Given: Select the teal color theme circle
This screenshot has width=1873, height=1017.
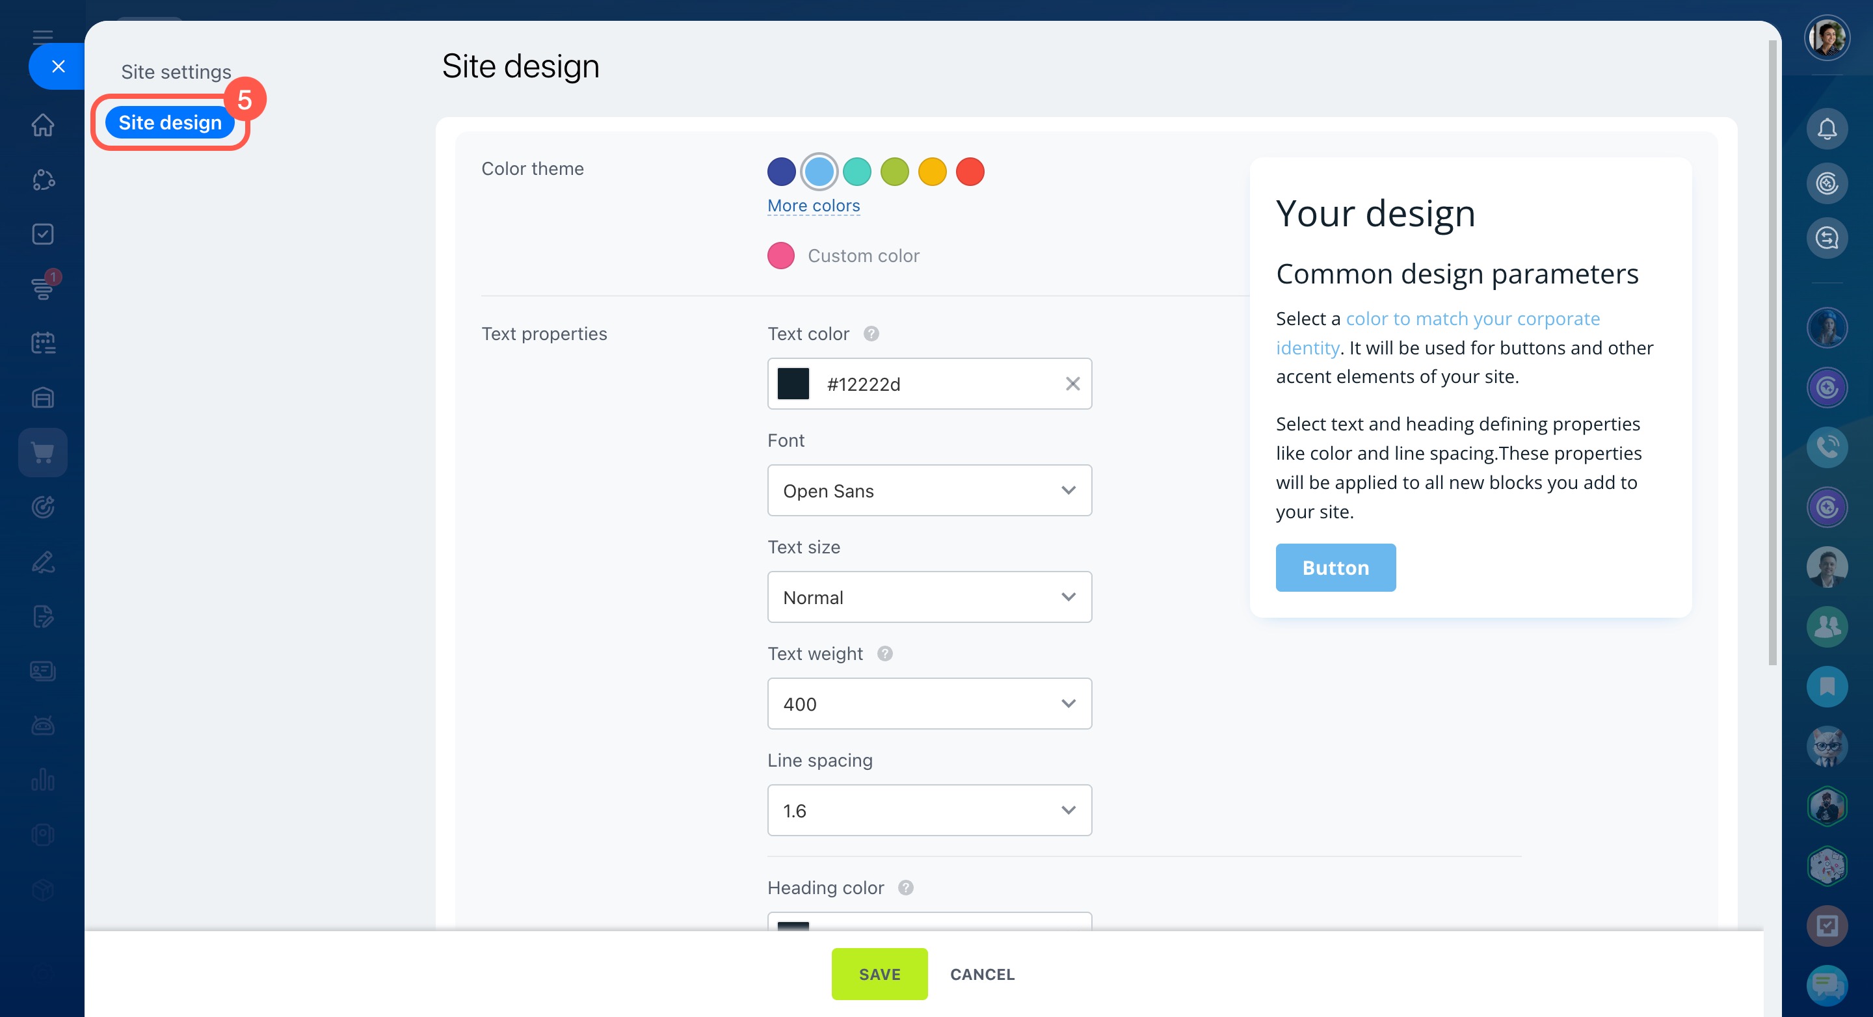Looking at the screenshot, I should click(857, 172).
